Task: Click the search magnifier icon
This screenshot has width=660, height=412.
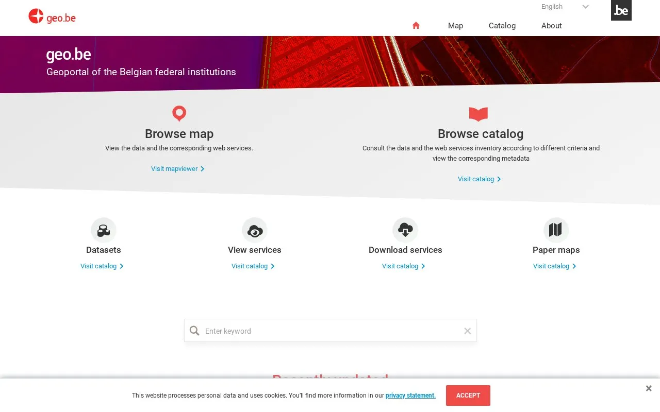Action: 194,331
